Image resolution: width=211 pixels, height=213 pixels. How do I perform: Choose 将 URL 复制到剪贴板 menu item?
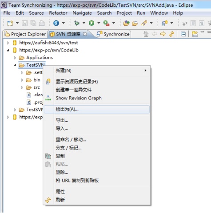coord(97,181)
